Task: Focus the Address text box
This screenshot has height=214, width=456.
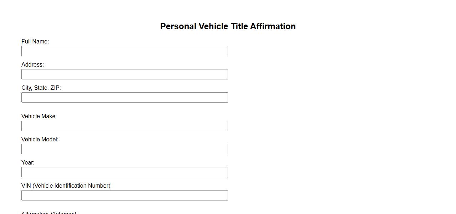Action: pyautogui.click(x=125, y=74)
